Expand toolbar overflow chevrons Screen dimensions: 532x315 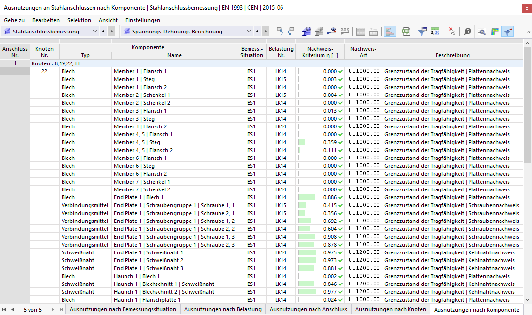tap(528, 31)
